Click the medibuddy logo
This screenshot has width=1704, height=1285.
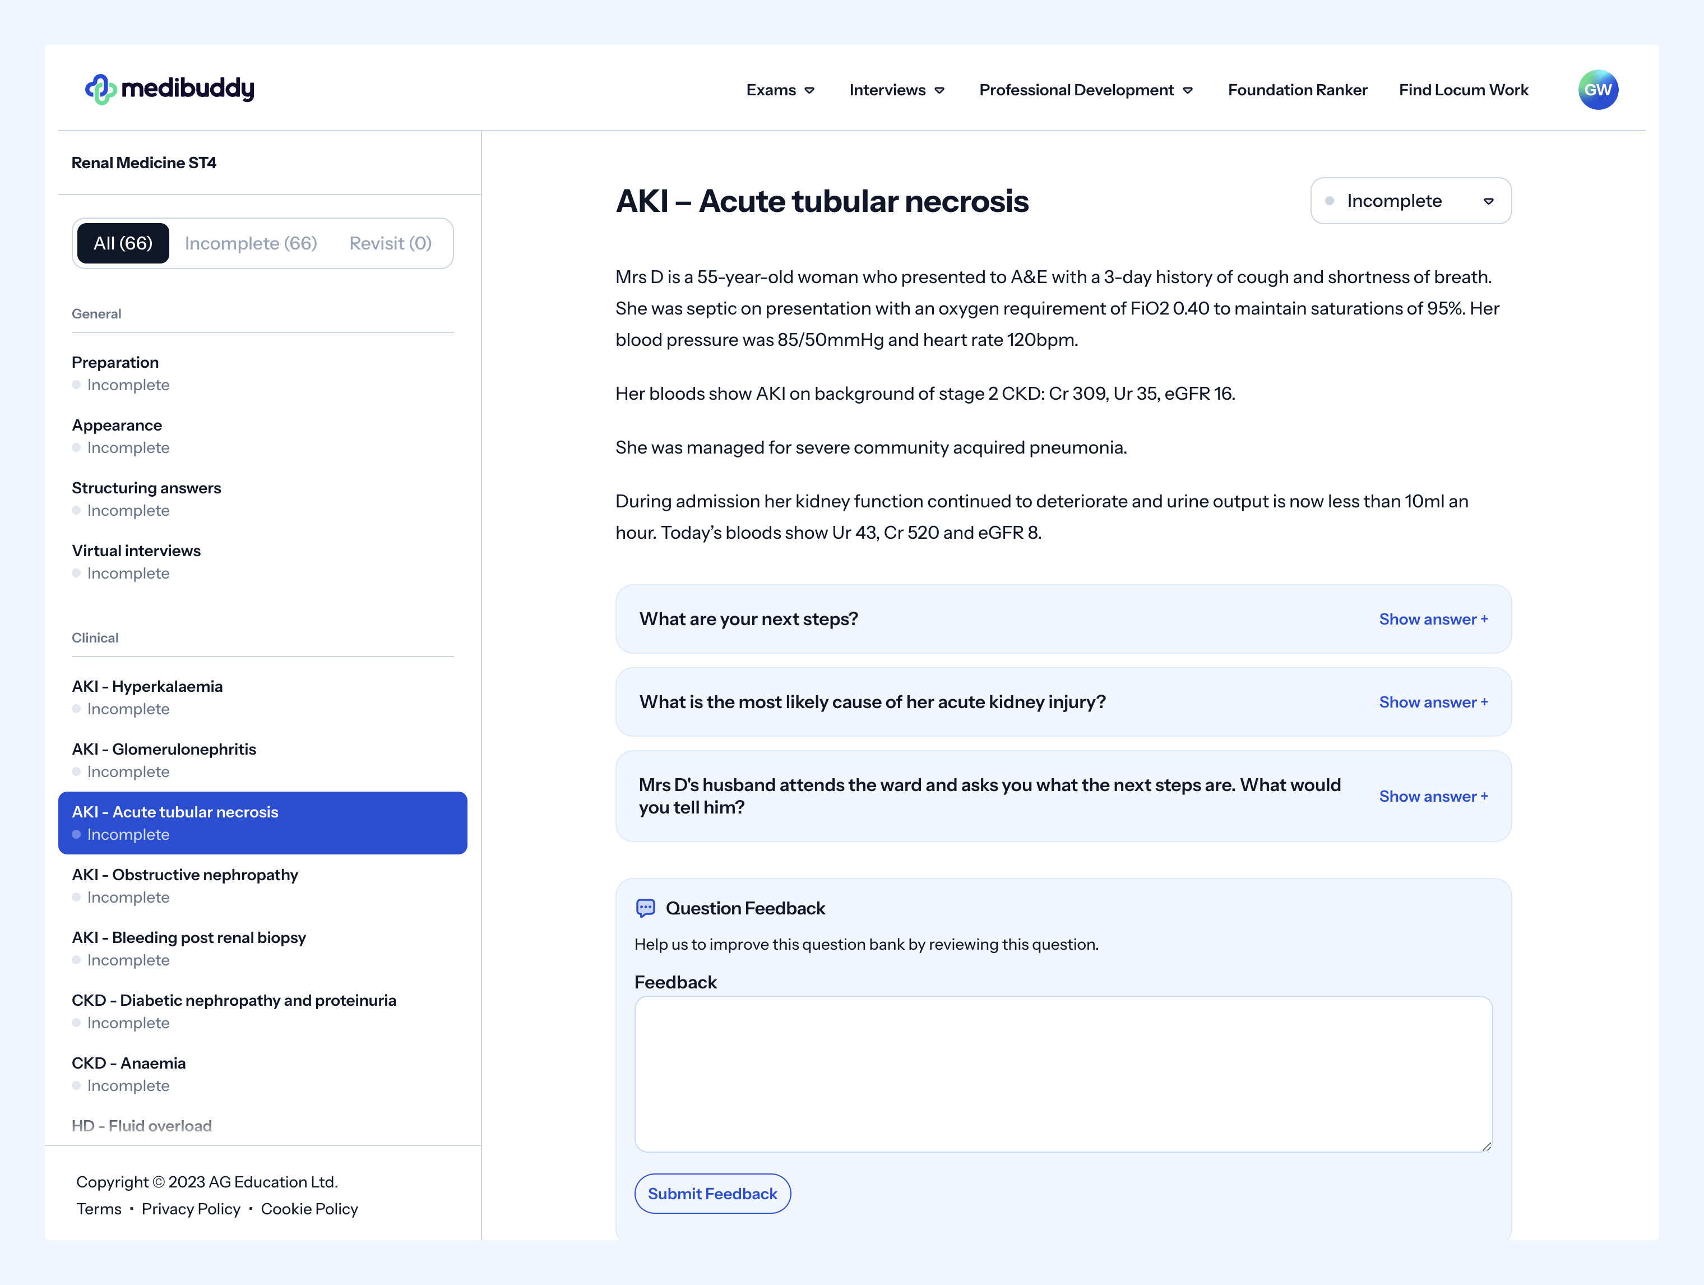pyautogui.click(x=169, y=89)
